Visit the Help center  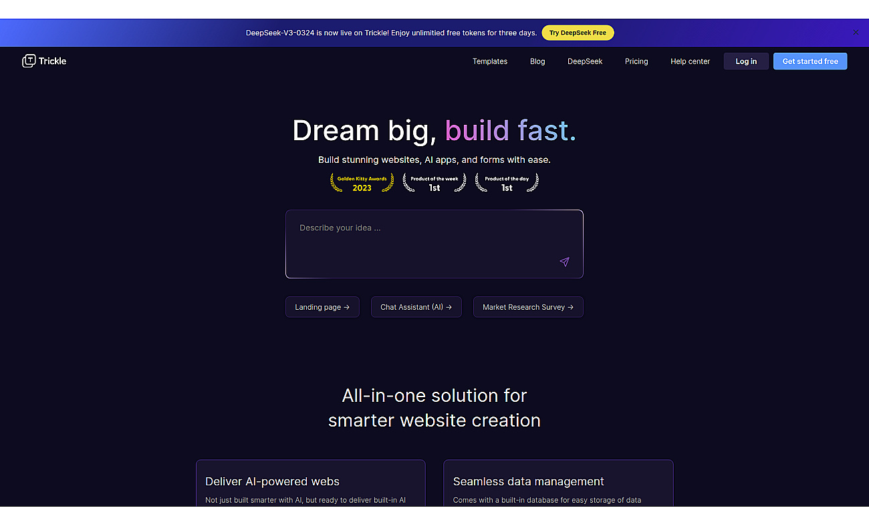click(x=690, y=61)
